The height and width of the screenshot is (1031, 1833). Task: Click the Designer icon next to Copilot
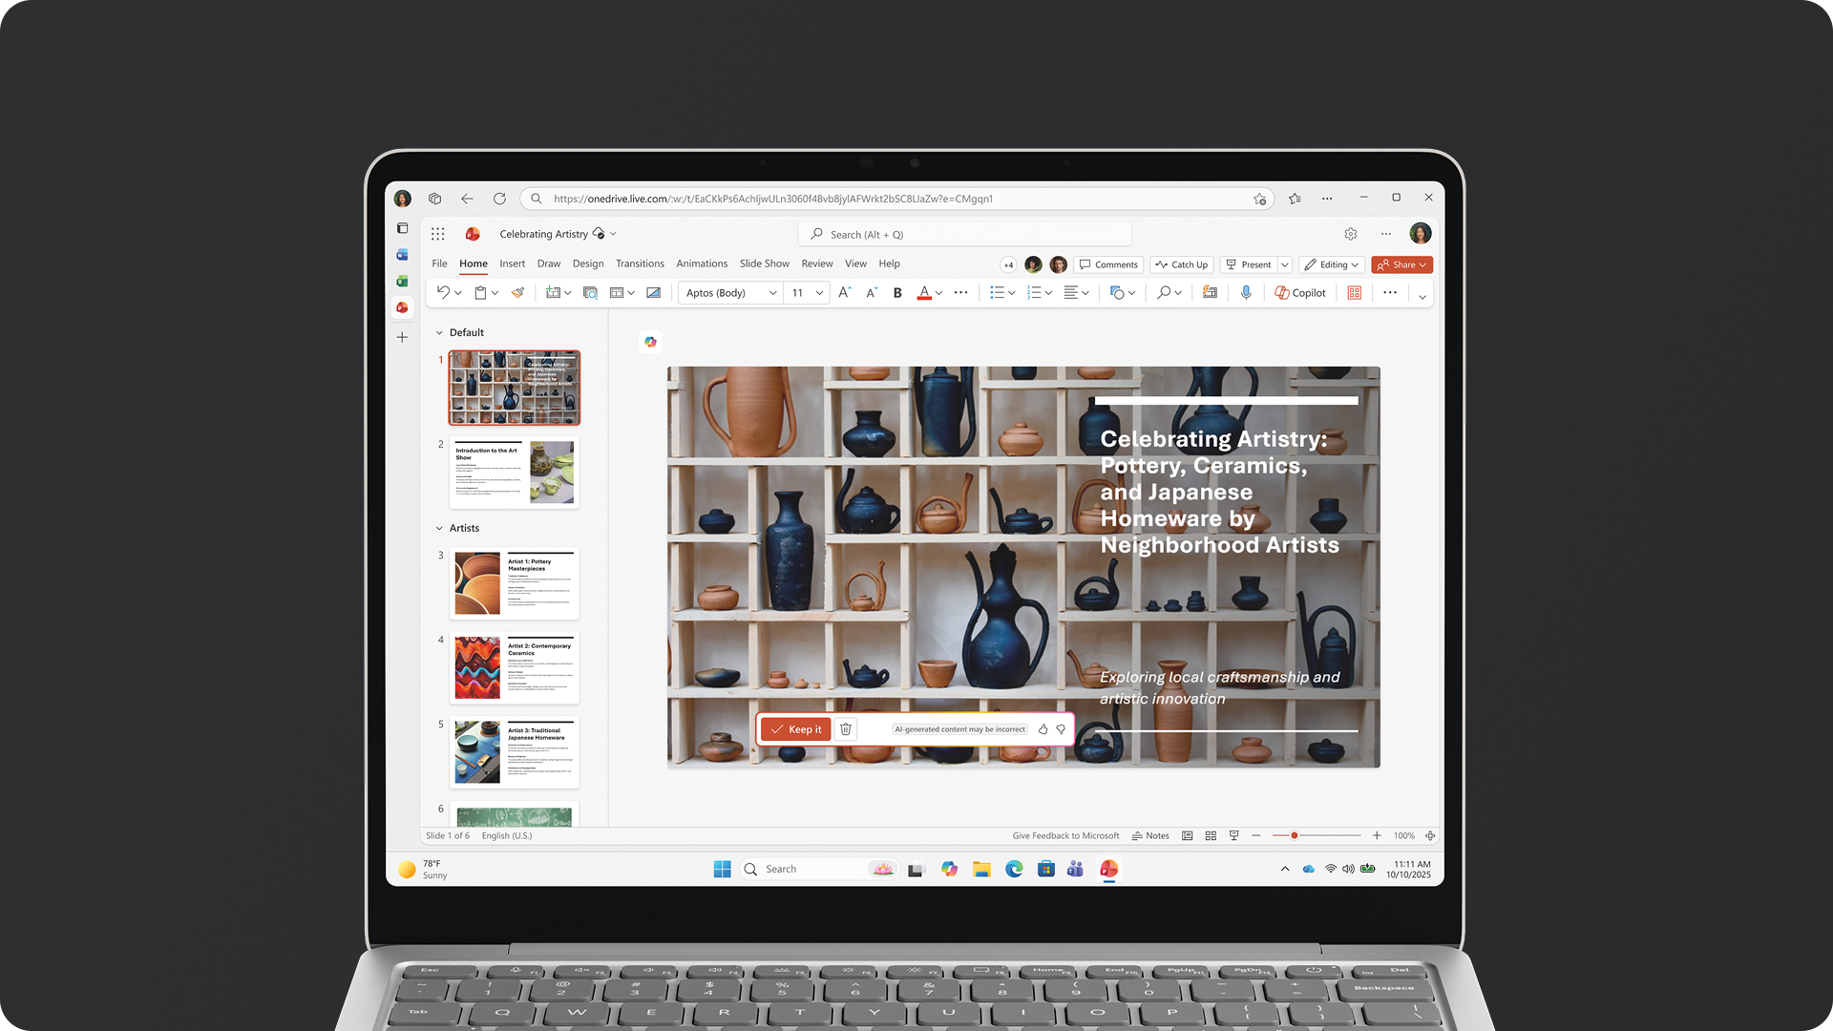pyautogui.click(x=1354, y=293)
